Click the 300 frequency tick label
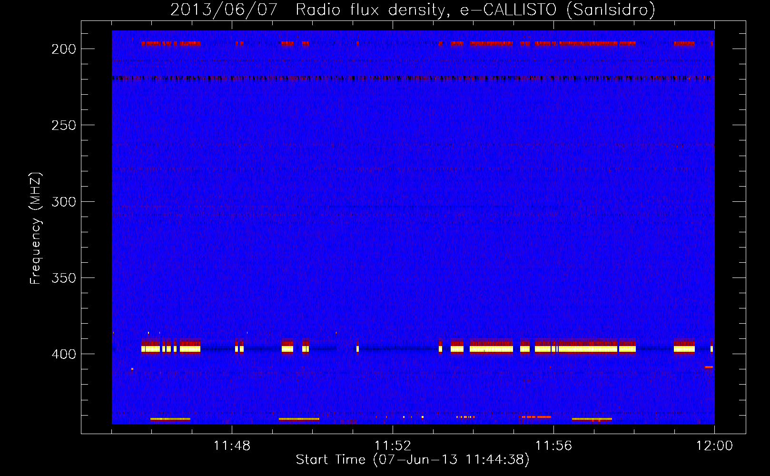This screenshot has width=770, height=476. point(64,202)
